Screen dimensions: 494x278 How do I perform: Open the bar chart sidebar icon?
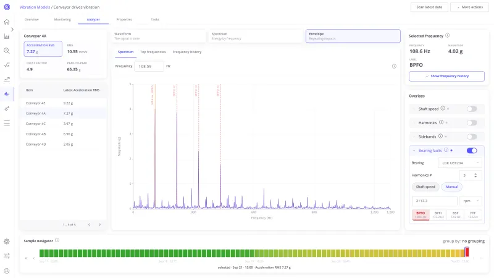[x=7, y=36]
